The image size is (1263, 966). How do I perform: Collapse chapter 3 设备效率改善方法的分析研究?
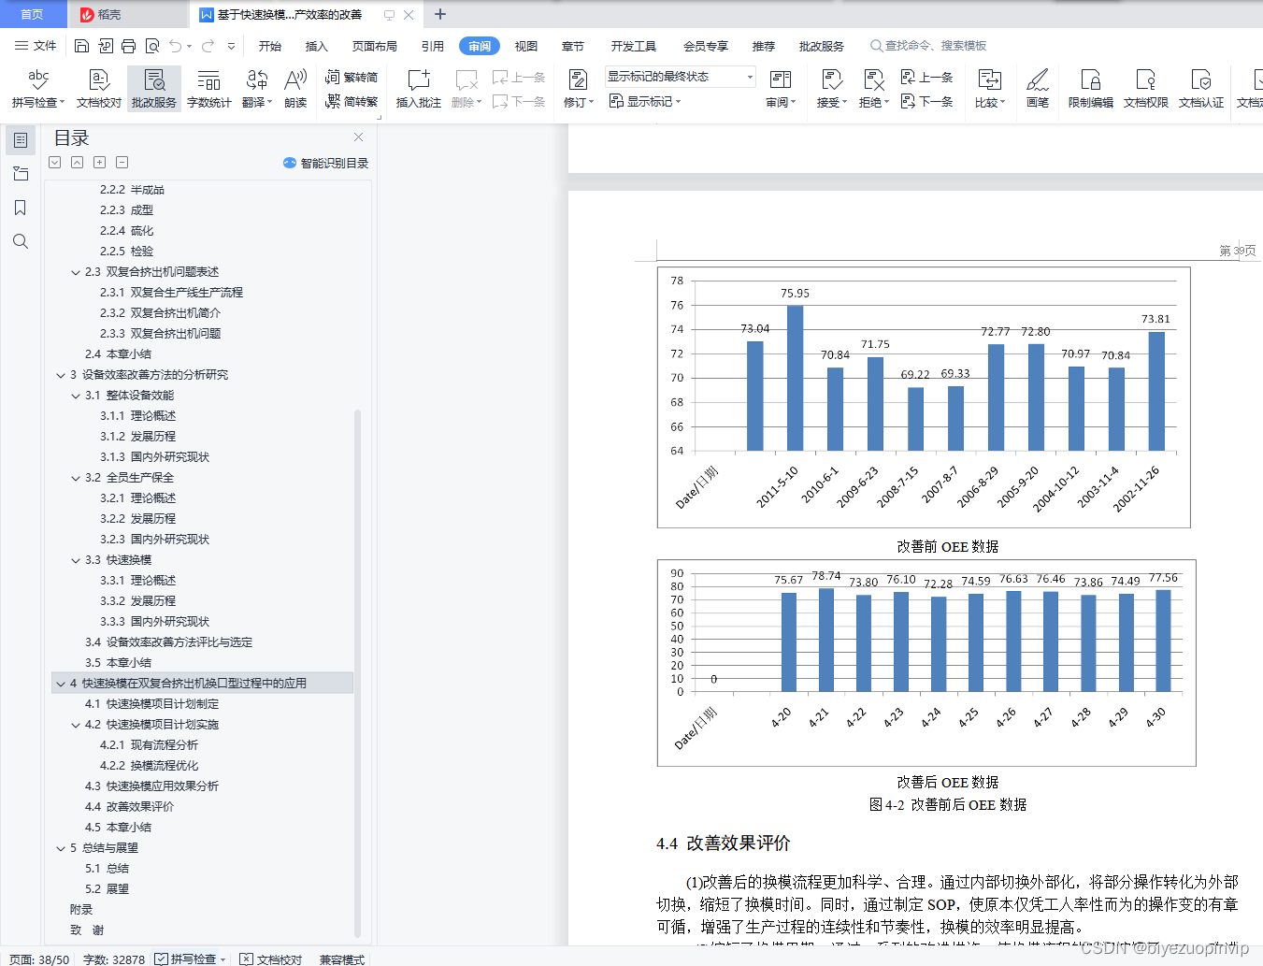pos(61,375)
